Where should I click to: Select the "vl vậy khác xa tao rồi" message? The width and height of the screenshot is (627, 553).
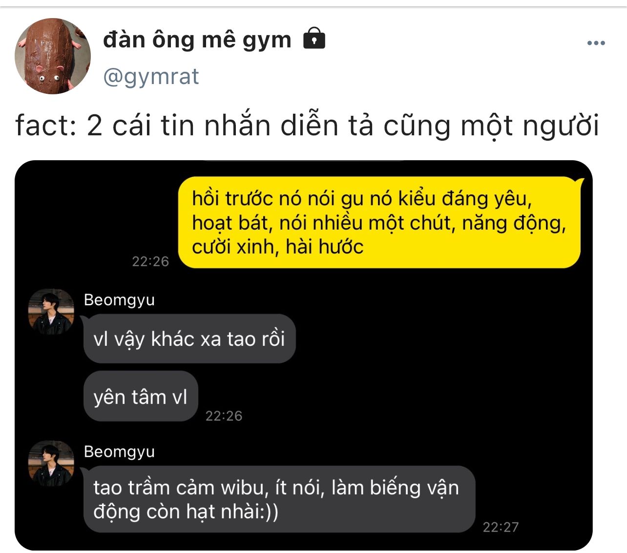coord(189,339)
